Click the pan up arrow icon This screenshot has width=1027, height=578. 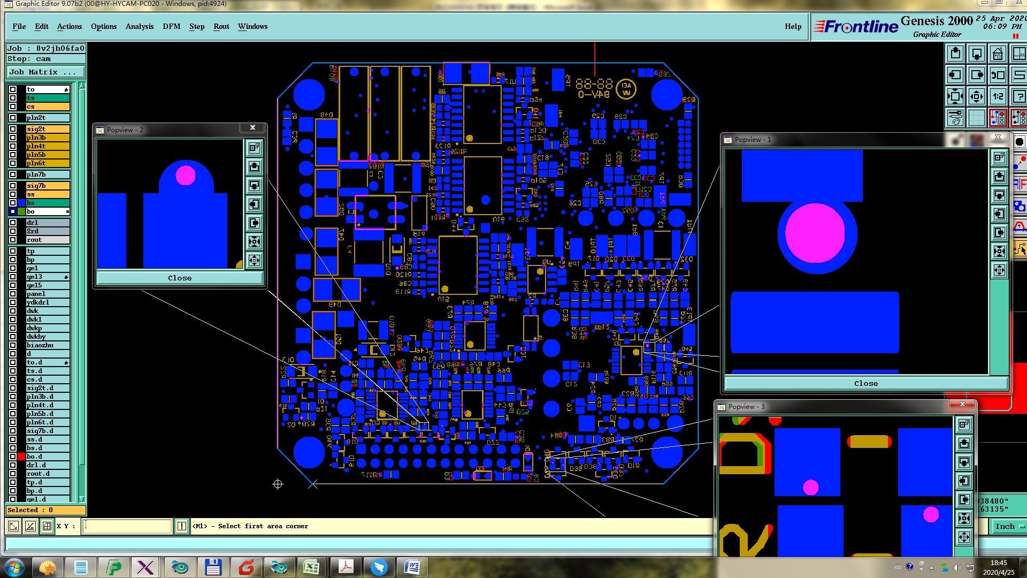point(955,54)
